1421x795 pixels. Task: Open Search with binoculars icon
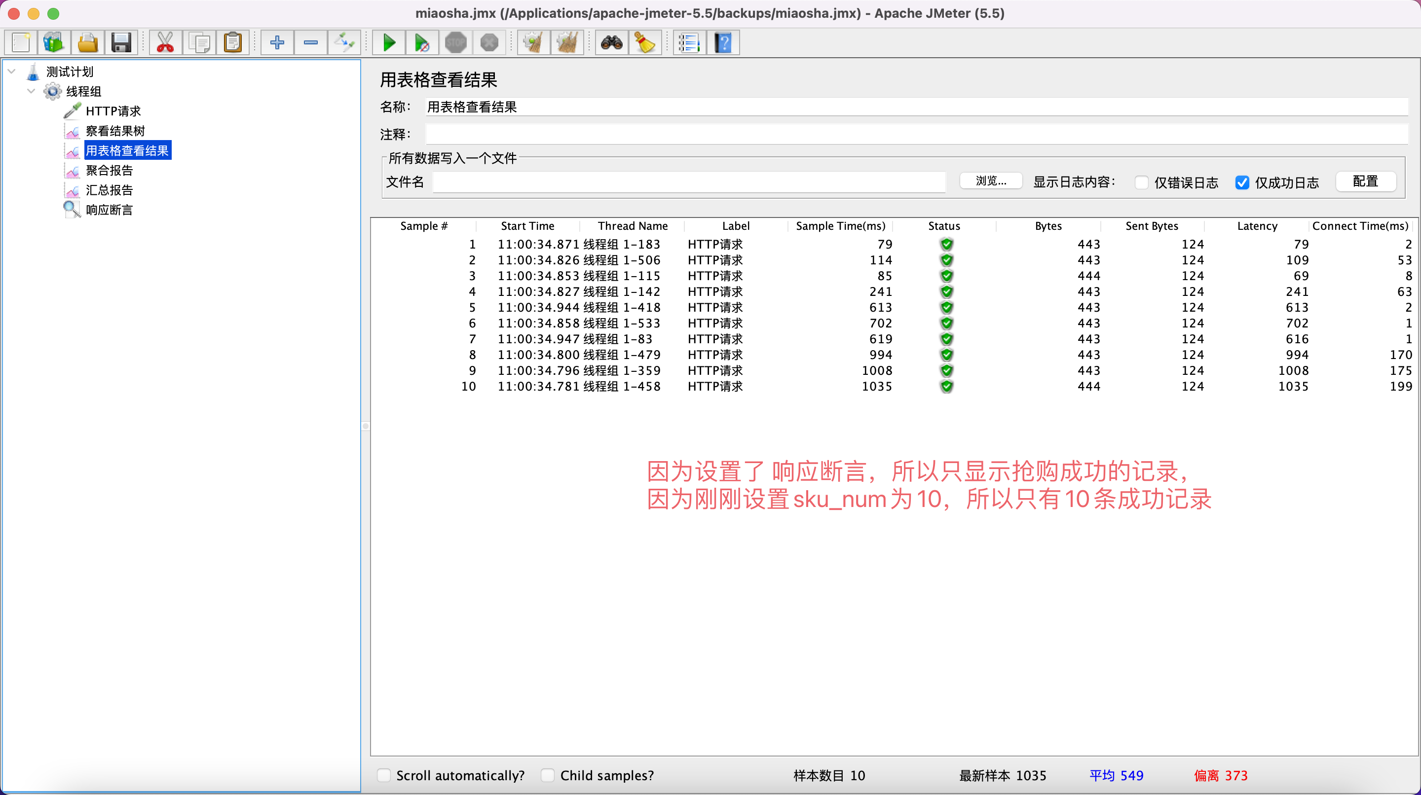(x=612, y=42)
